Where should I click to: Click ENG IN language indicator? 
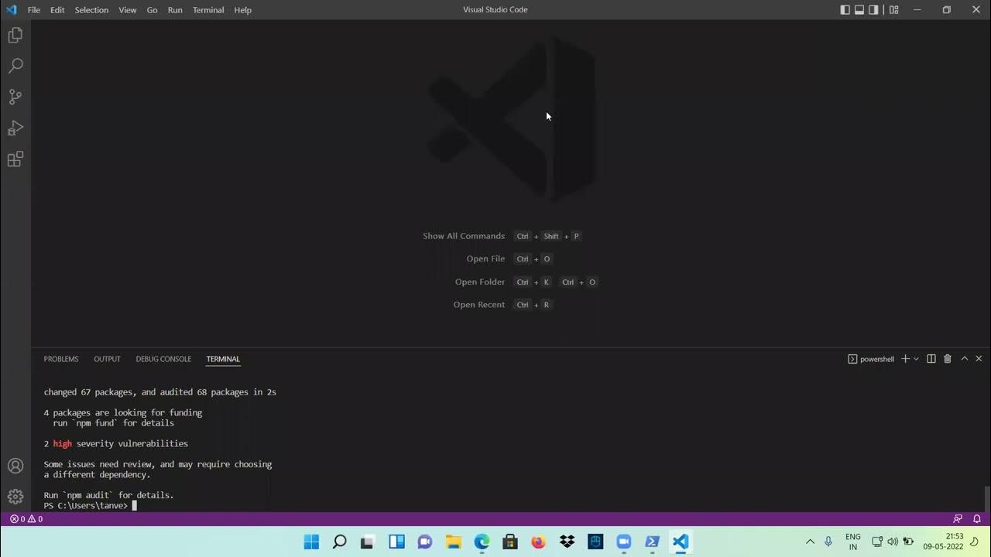coord(852,542)
